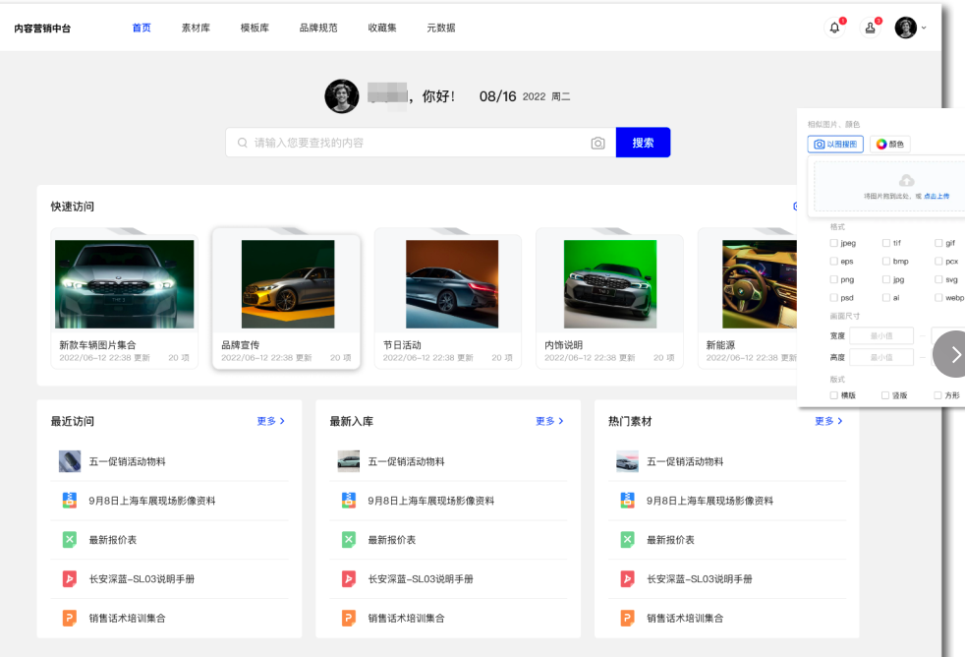Open the 收藏集 tab
The image size is (965, 657).
click(382, 28)
